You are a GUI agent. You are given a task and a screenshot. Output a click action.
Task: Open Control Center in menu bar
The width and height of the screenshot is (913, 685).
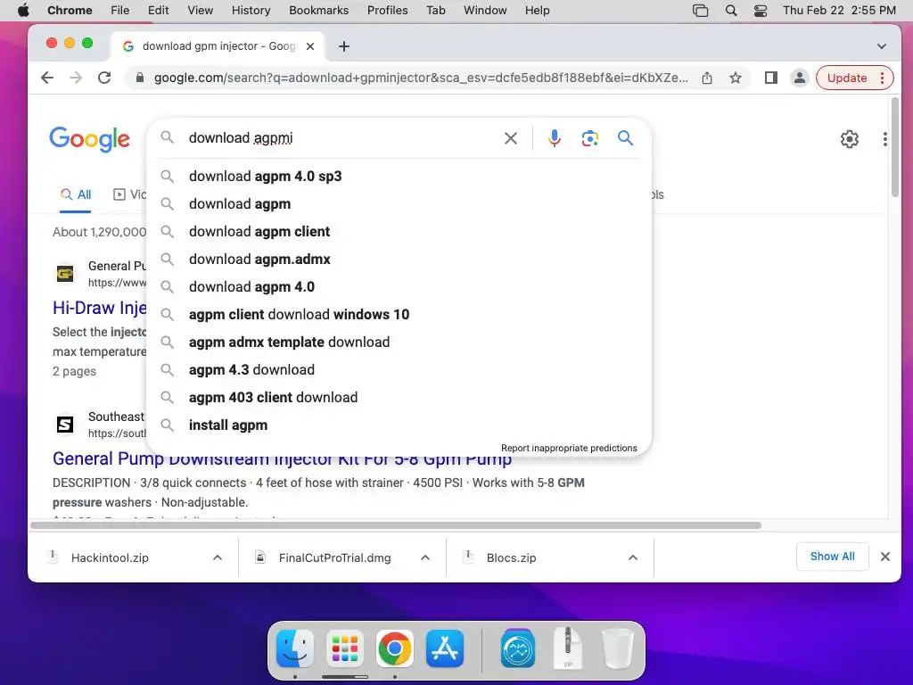761,11
